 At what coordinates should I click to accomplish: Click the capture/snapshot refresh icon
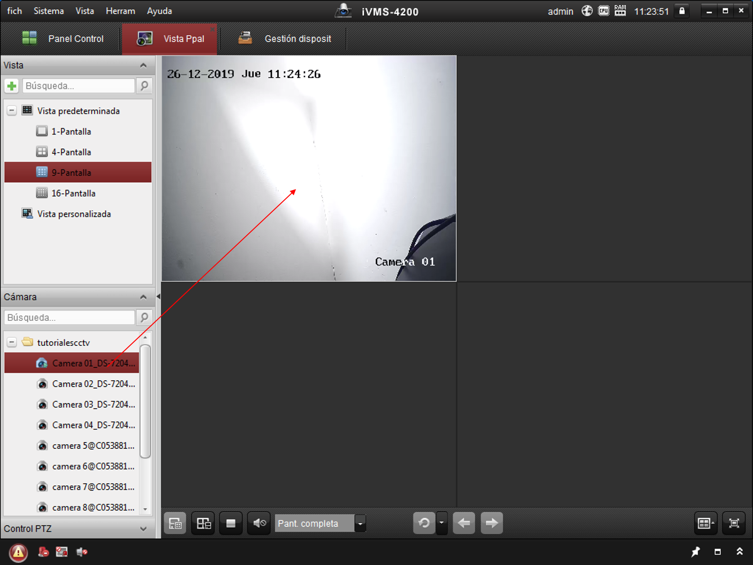(x=425, y=523)
